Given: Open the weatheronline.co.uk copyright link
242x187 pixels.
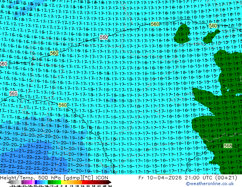Looking at the screenshot, I should (210, 184).
